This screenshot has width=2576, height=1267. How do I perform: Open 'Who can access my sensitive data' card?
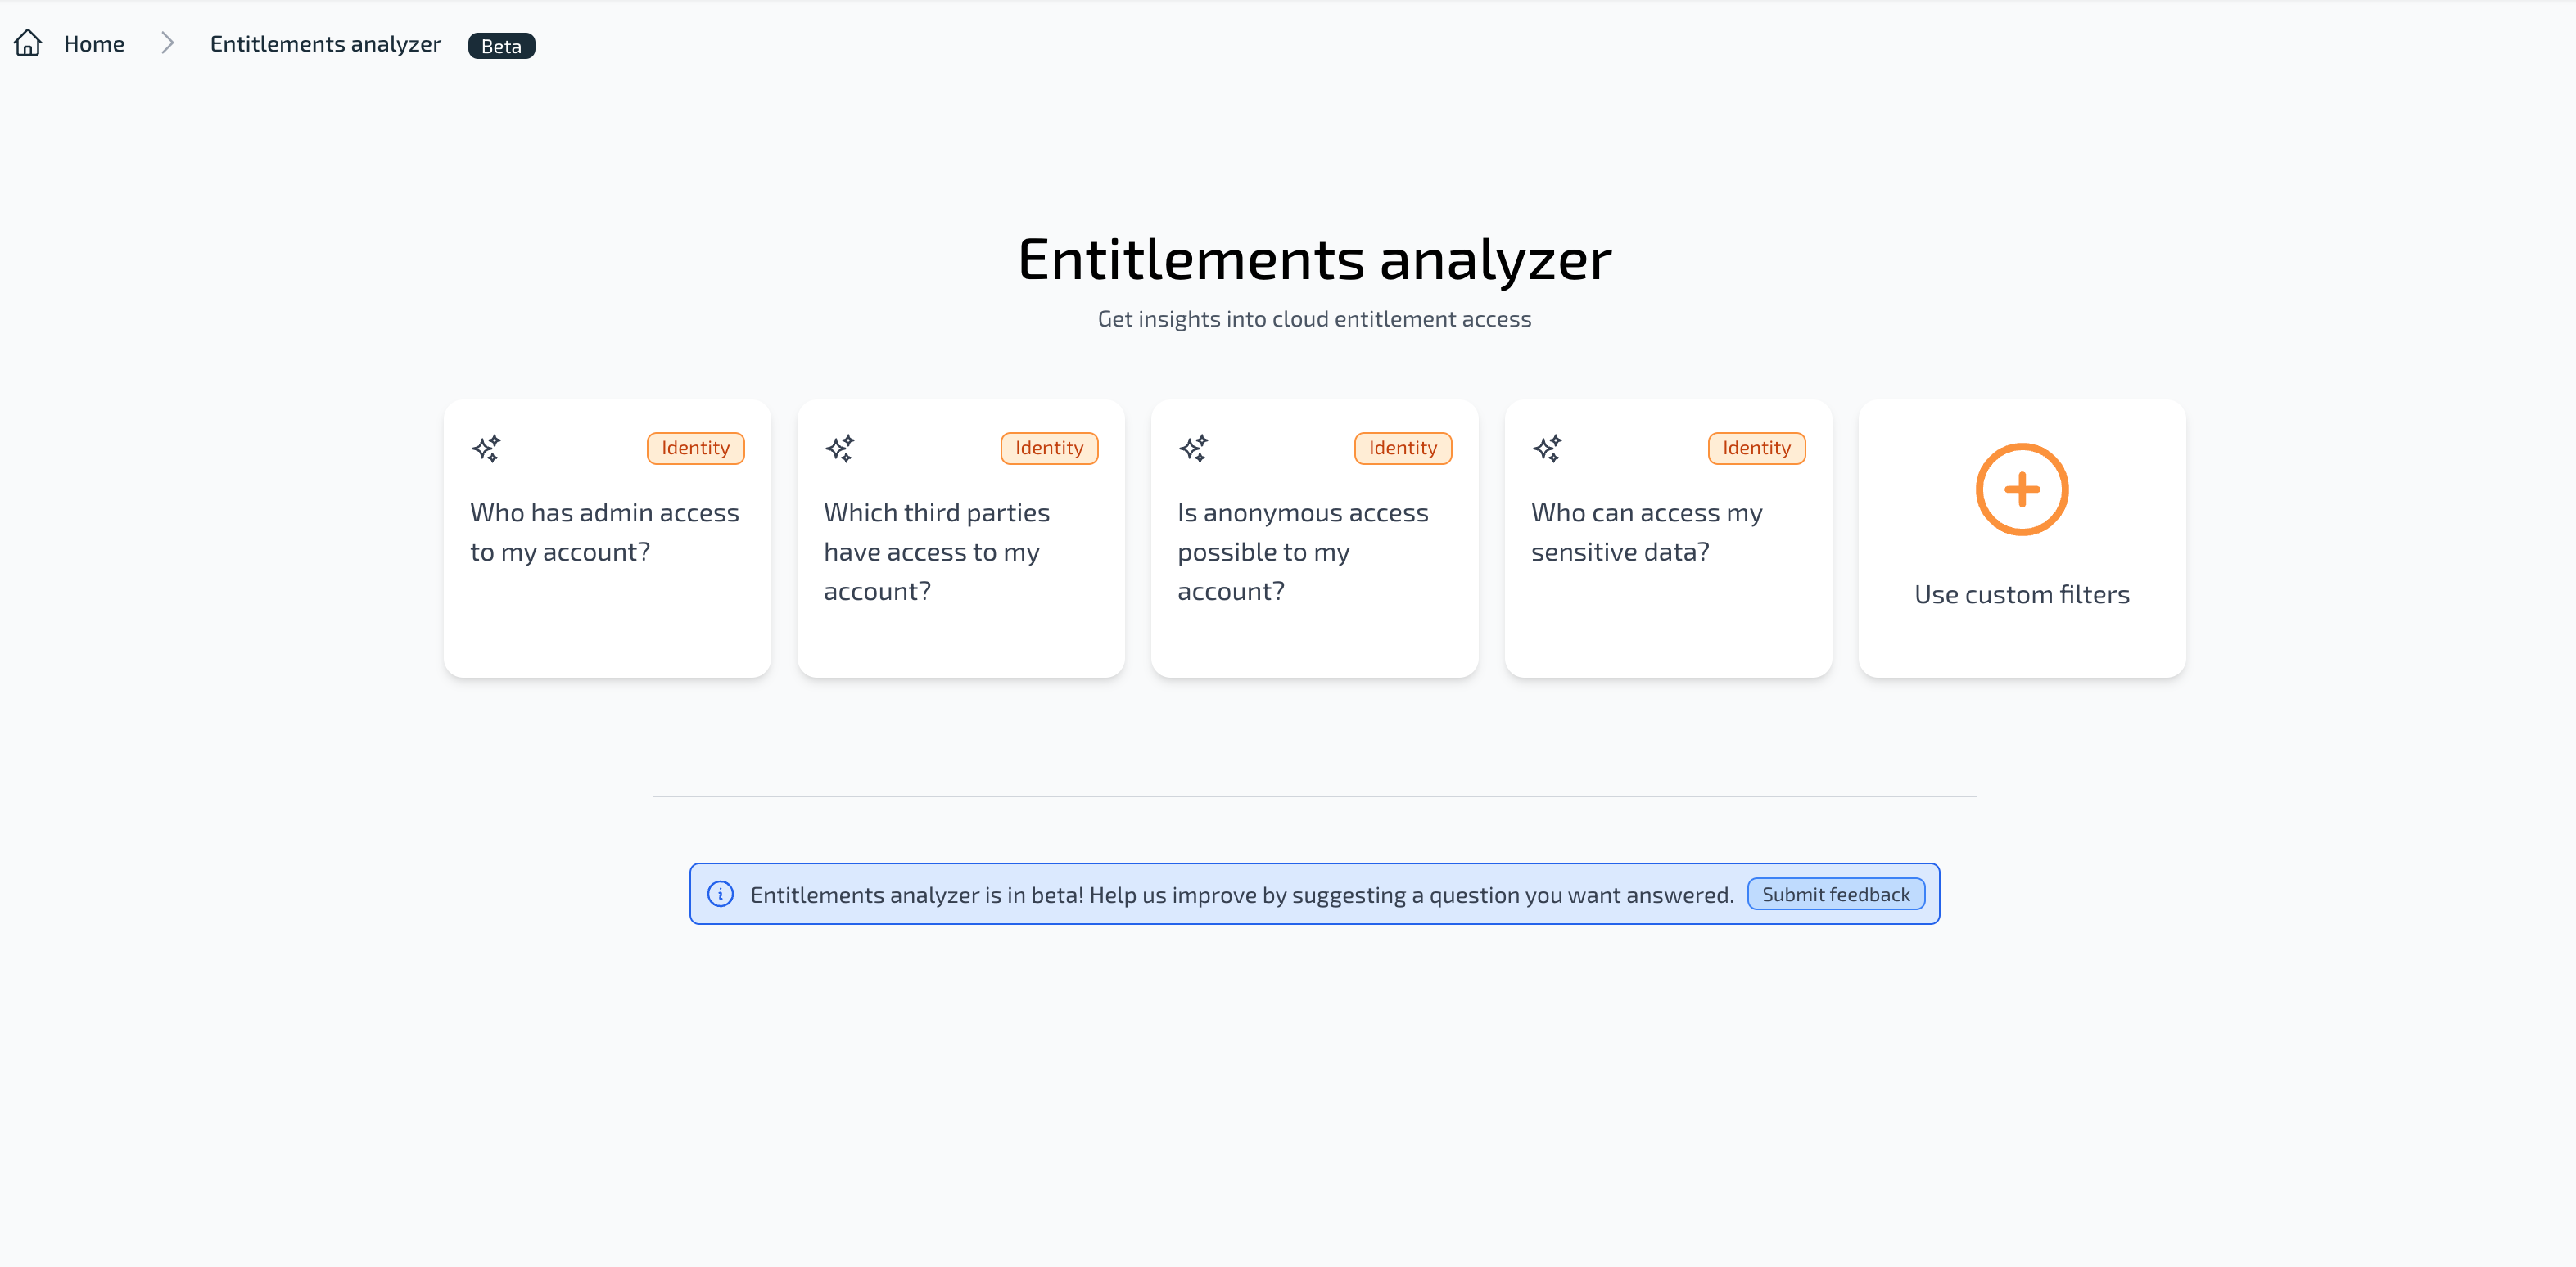1668,539
